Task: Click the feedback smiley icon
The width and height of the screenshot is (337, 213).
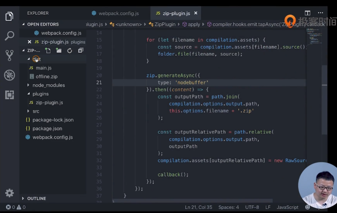Action: click(308, 207)
